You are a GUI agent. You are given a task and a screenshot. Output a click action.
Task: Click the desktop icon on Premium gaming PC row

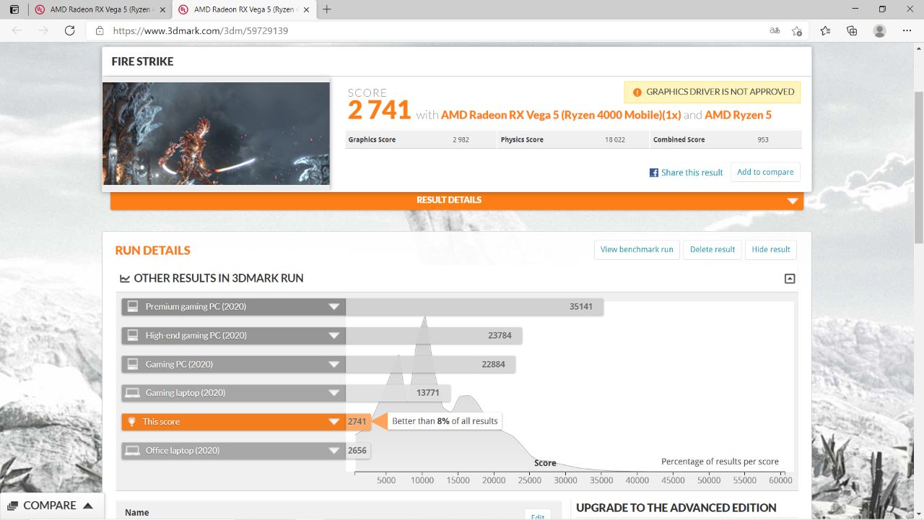coord(132,306)
